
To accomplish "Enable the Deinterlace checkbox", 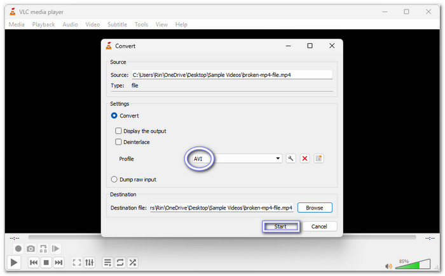I will pos(118,142).
